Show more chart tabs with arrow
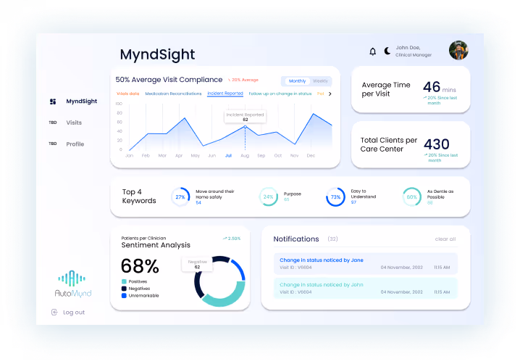Viewport: 520px width, 364px height. (330, 94)
